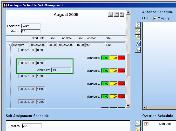Click the green 1.00 ManHours cell under 08:00 entry
This screenshot has height=131, width=176.
coord(105,58)
